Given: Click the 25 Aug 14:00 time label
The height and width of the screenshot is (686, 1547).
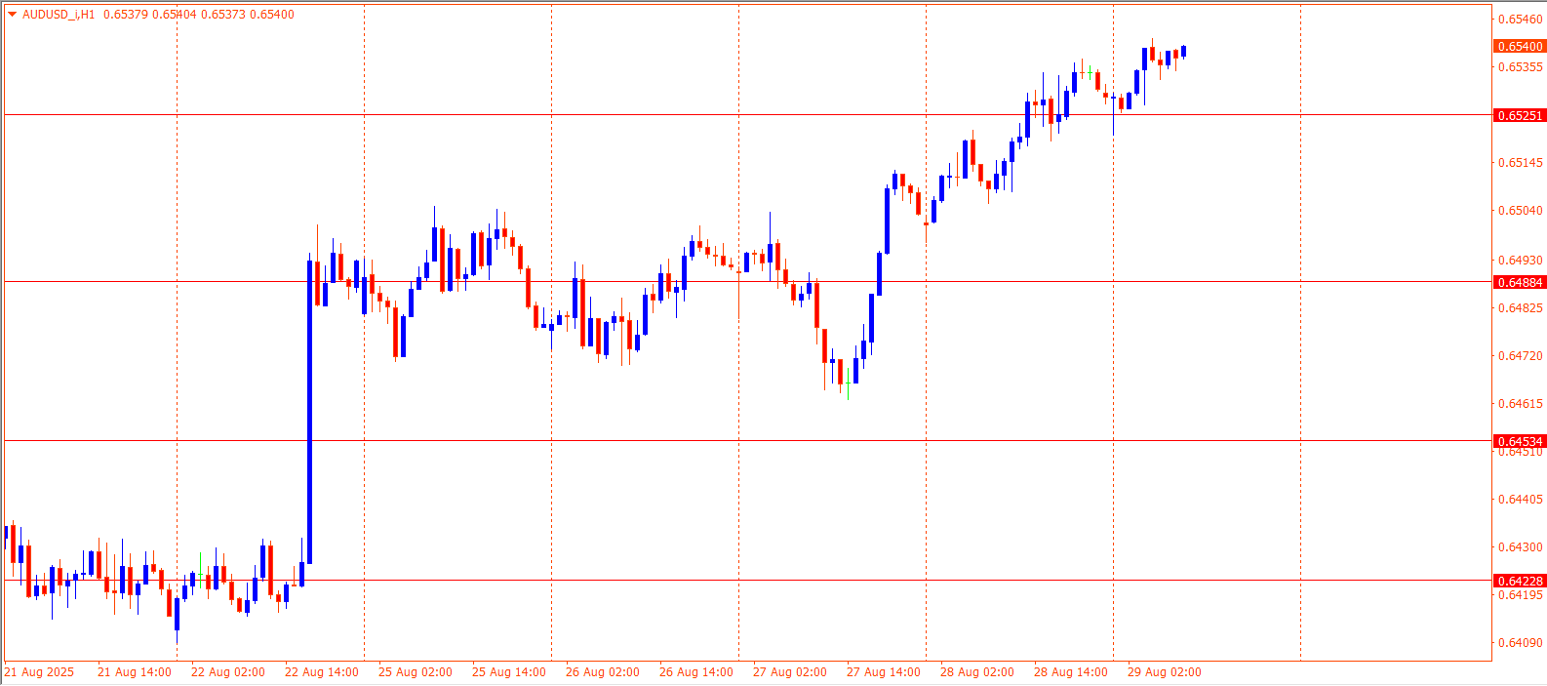Looking at the screenshot, I should [x=509, y=672].
